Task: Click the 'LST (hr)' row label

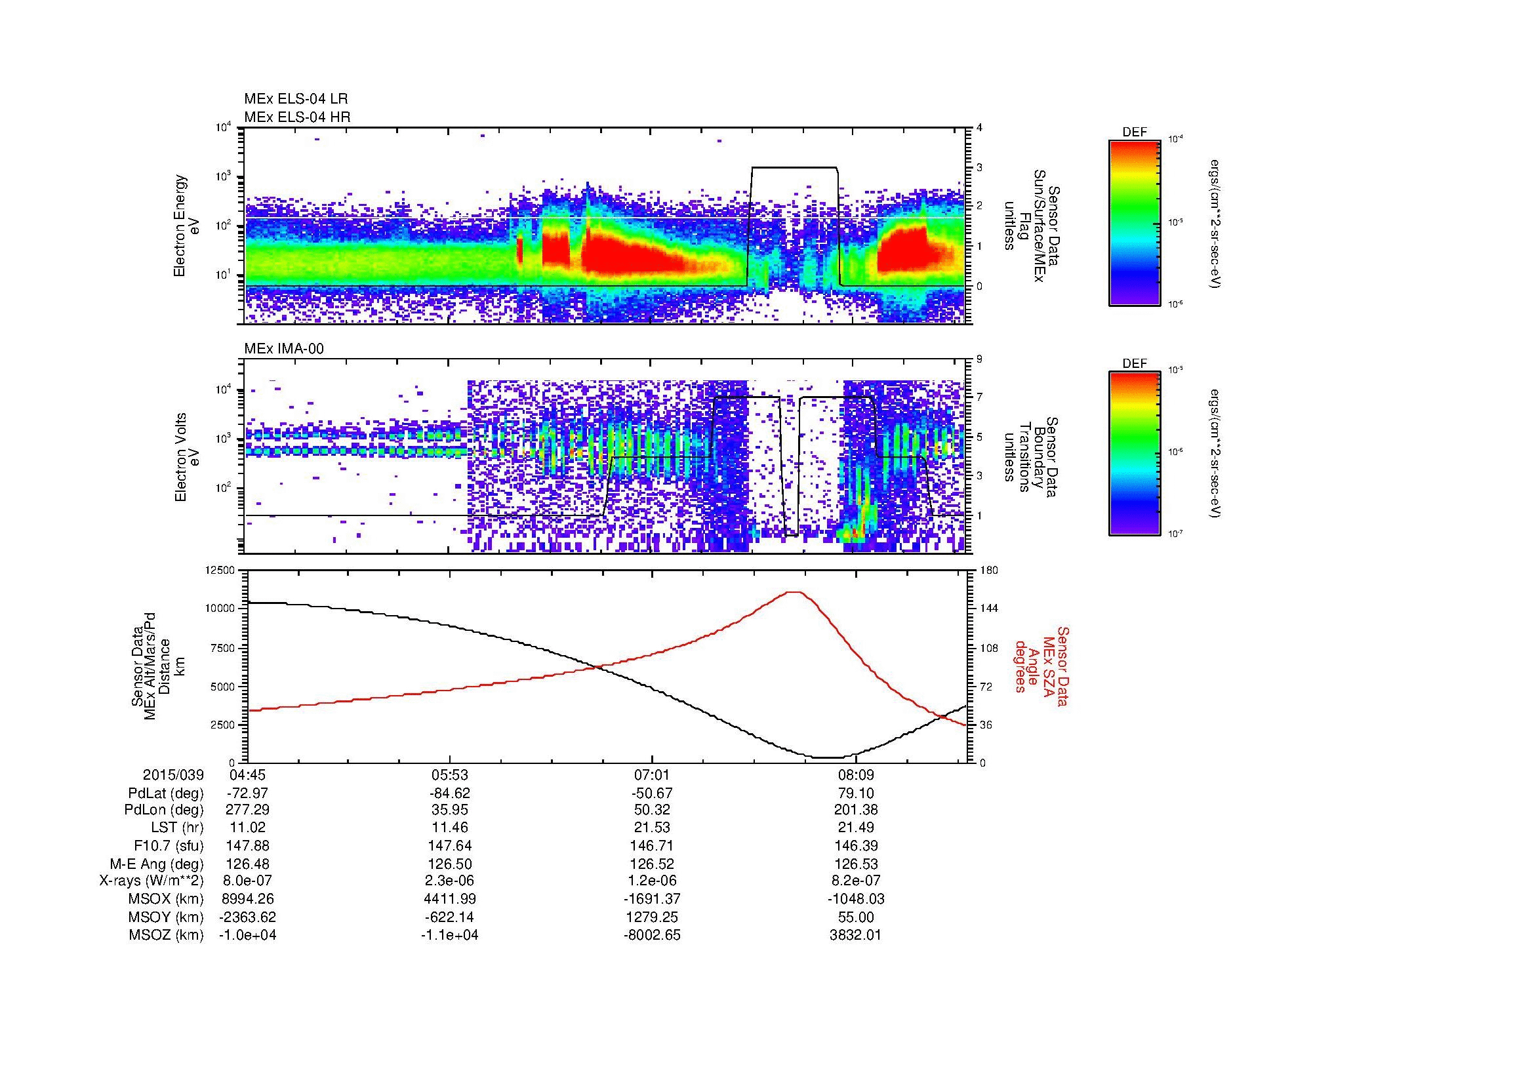Action: point(177,828)
